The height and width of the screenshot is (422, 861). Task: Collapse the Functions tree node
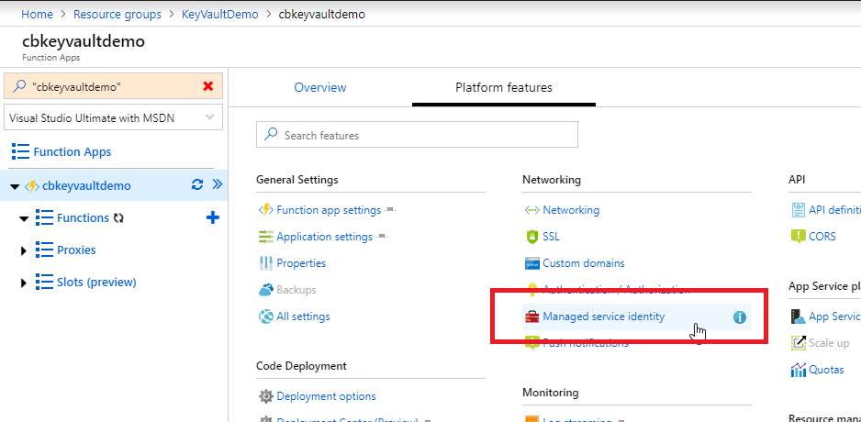tap(24, 219)
